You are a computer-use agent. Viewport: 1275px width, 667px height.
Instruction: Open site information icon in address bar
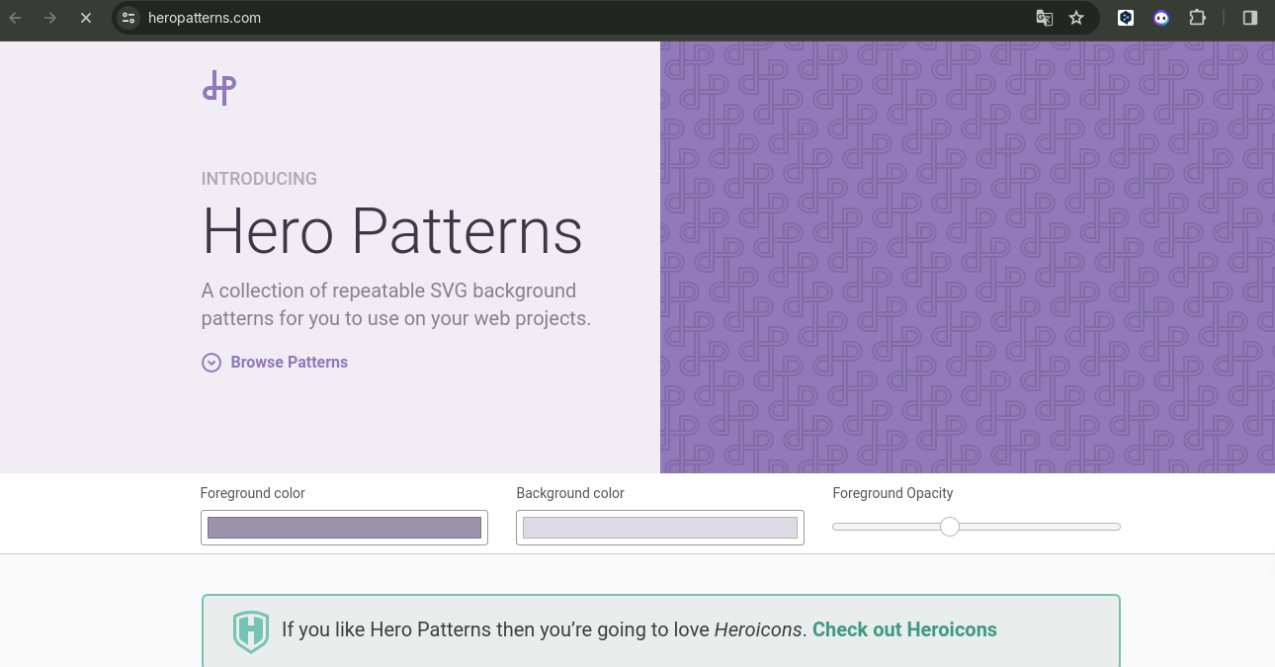click(128, 18)
